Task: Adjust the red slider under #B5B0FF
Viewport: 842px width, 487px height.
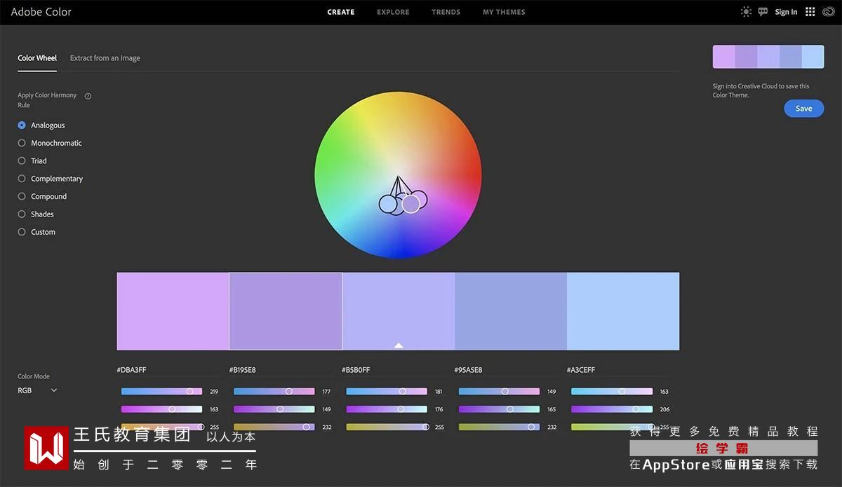Action: pyautogui.click(x=387, y=392)
